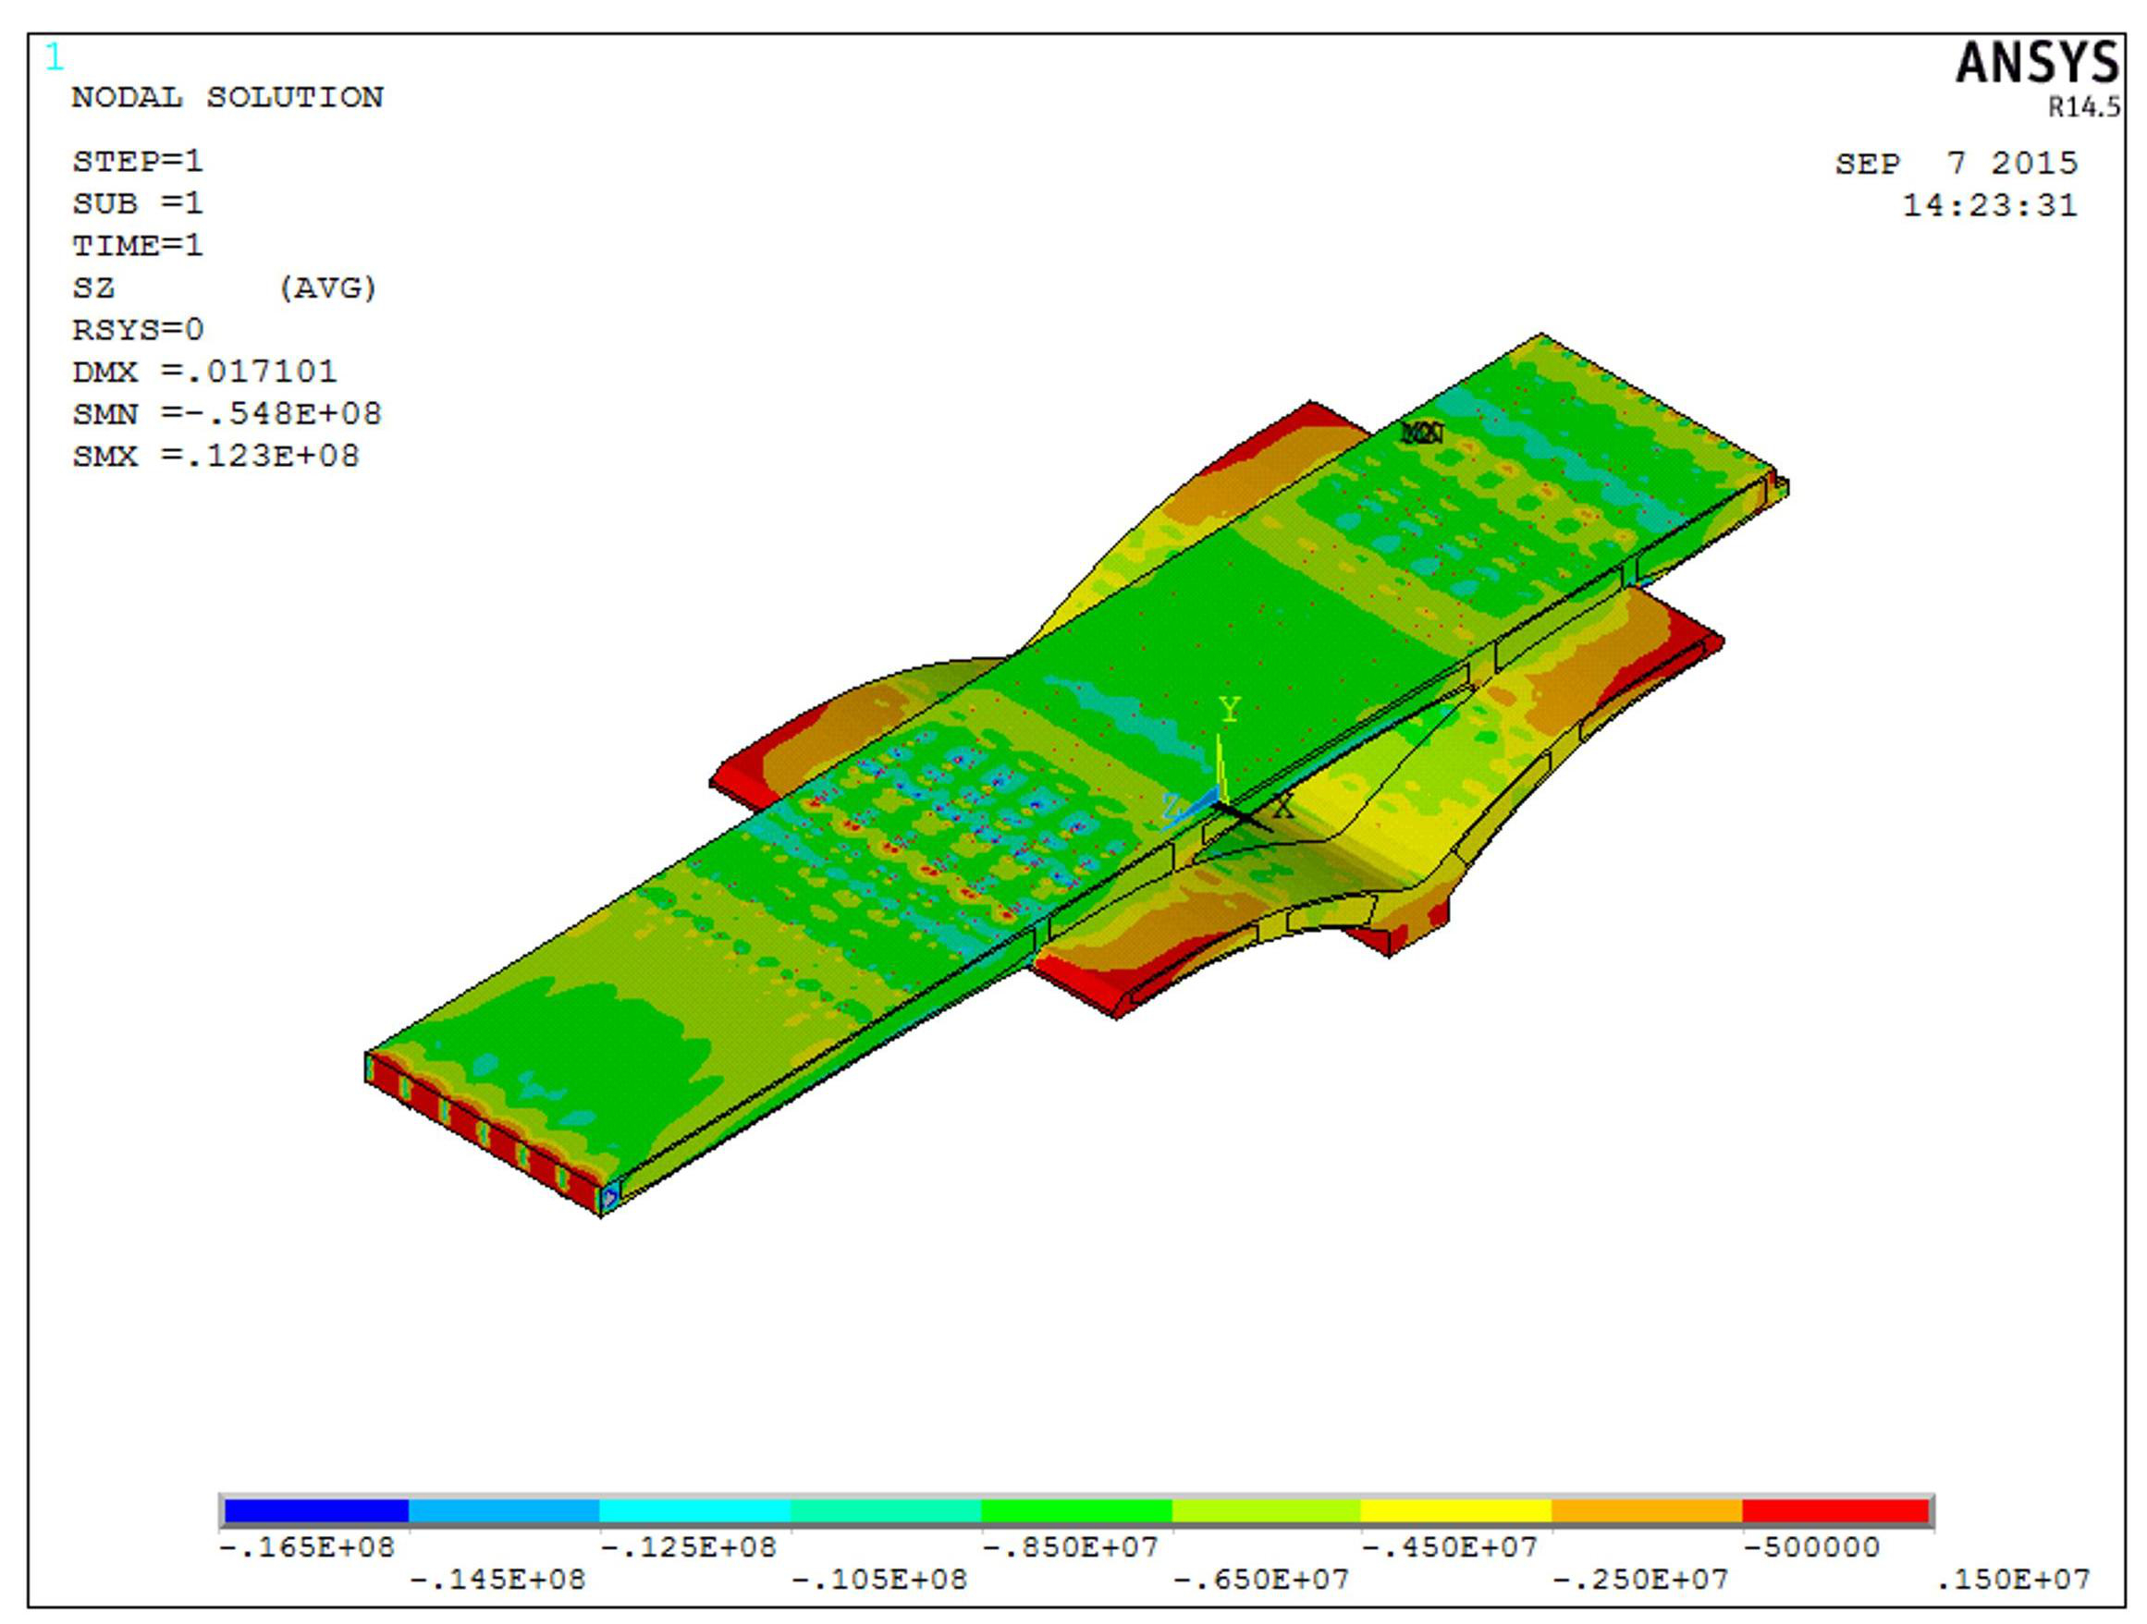Viewport: 2147px width, 1624px height.
Task: Click the cyan window number 1
Action: [x=55, y=58]
